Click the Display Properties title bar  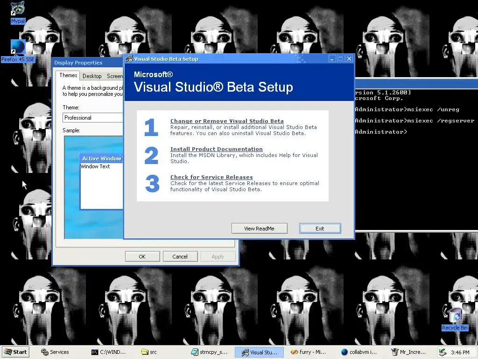88,63
